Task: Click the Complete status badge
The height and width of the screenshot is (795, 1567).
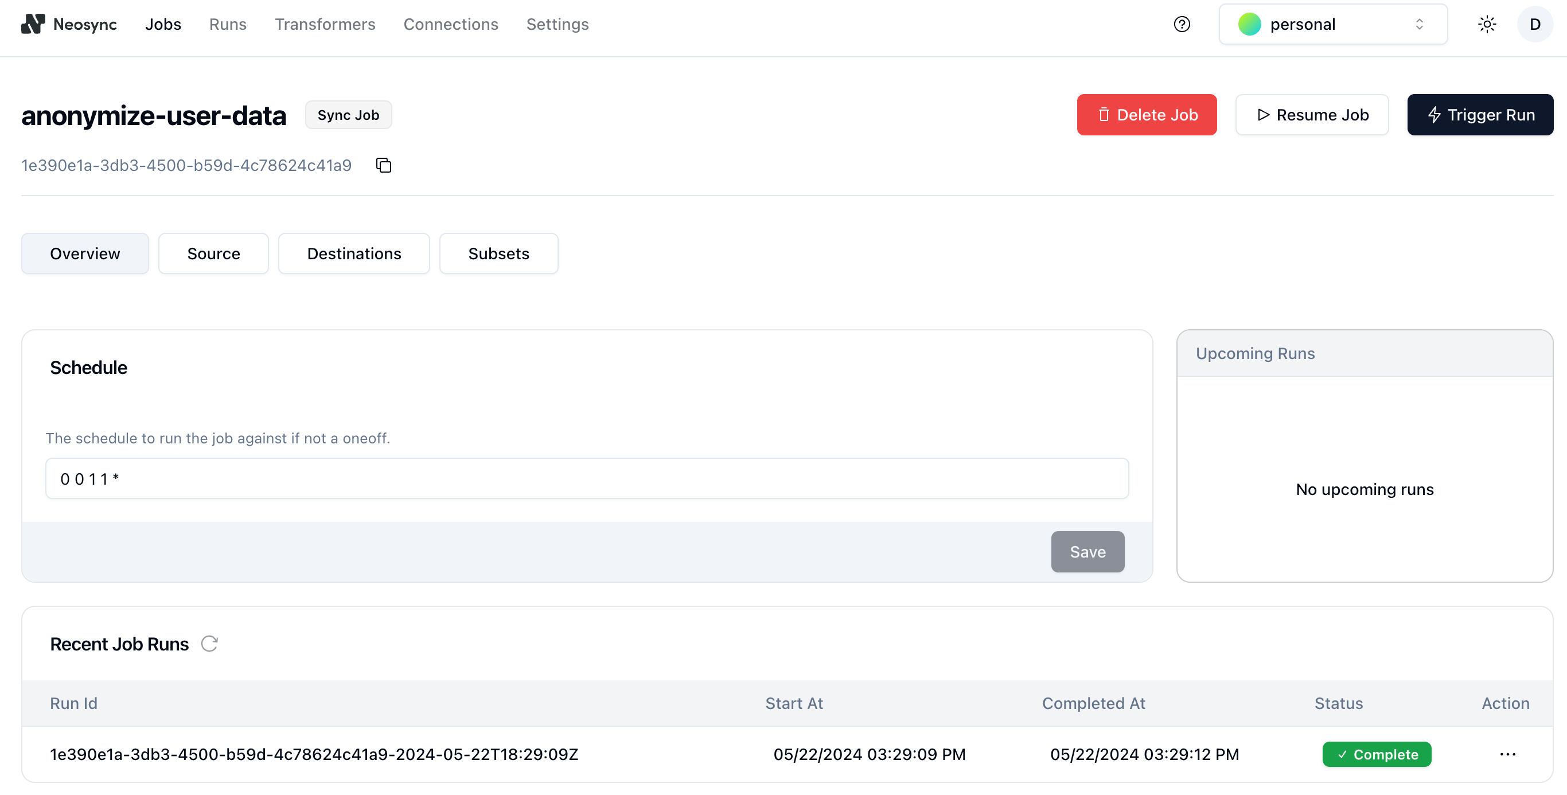Action: 1377,754
